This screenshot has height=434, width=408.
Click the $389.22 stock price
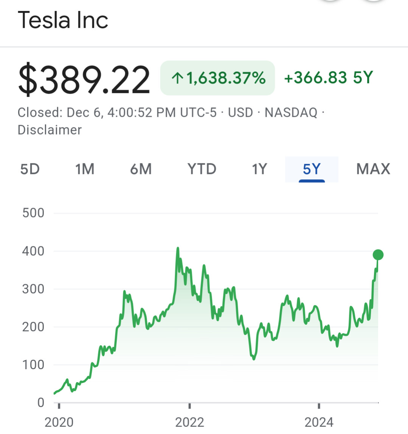click(x=84, y=80)
